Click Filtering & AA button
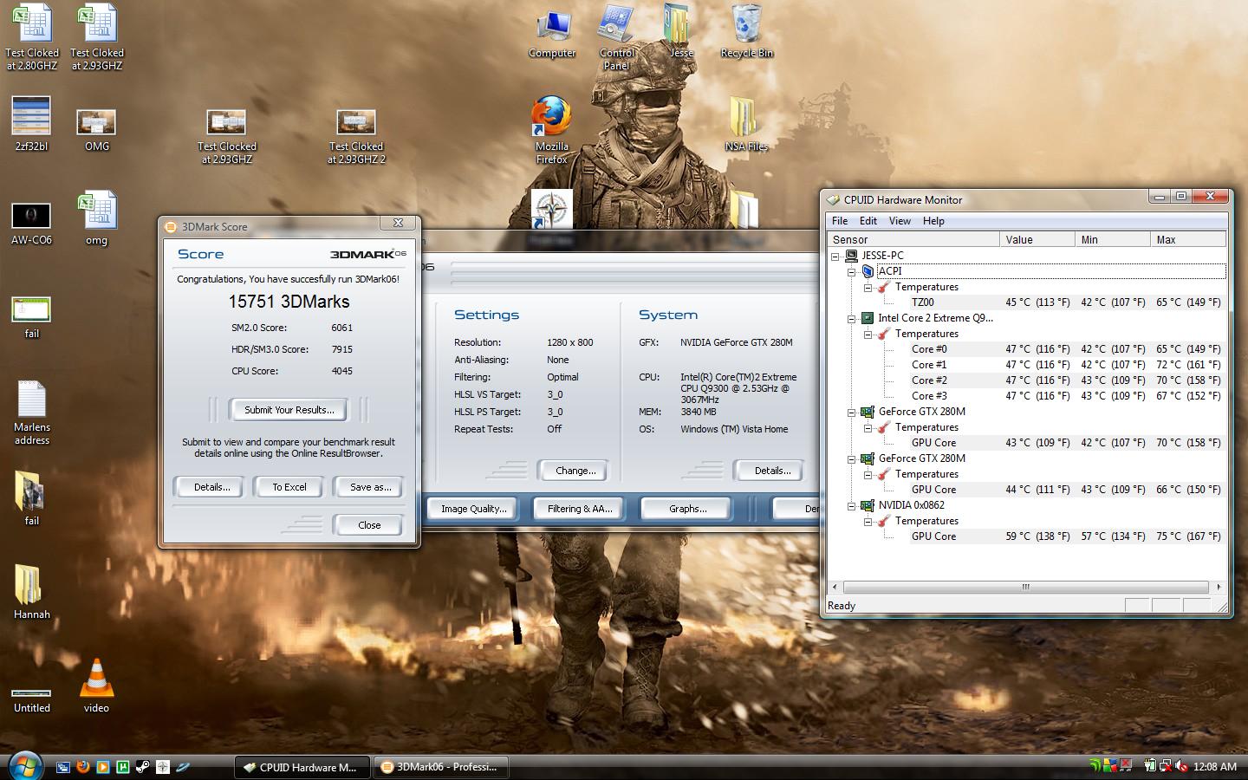The height and width of the screenshot is (780, 1248). point(580,509)
